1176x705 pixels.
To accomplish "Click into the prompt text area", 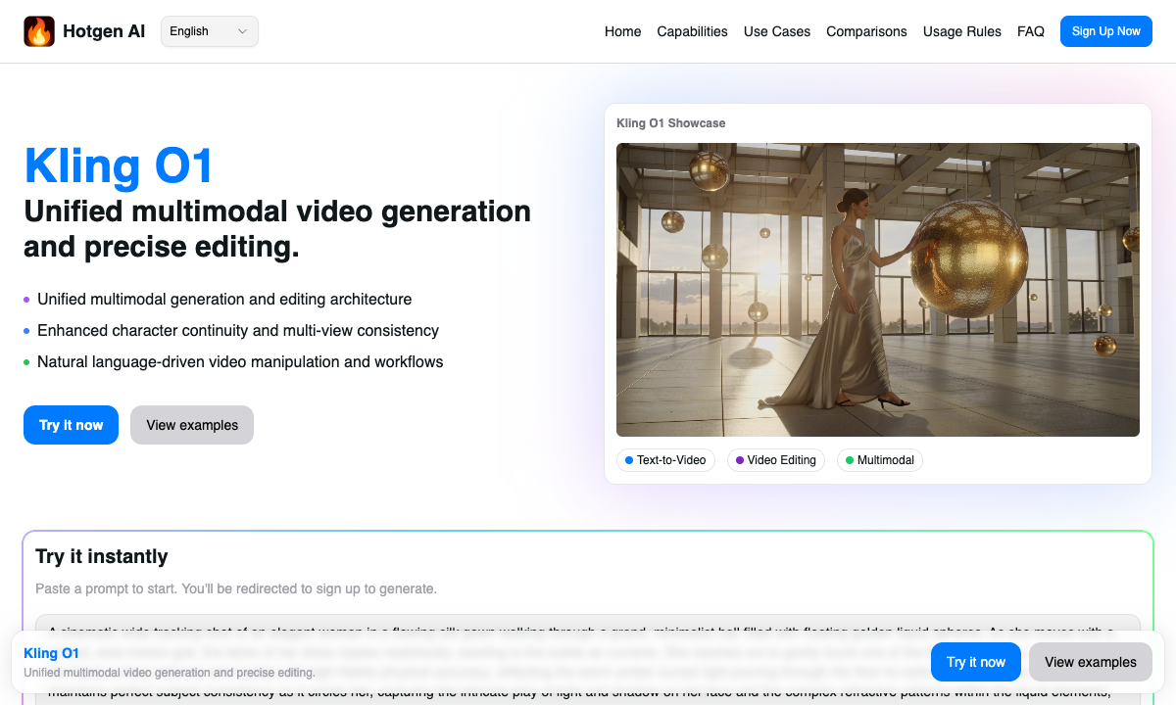I will (588, 623).
